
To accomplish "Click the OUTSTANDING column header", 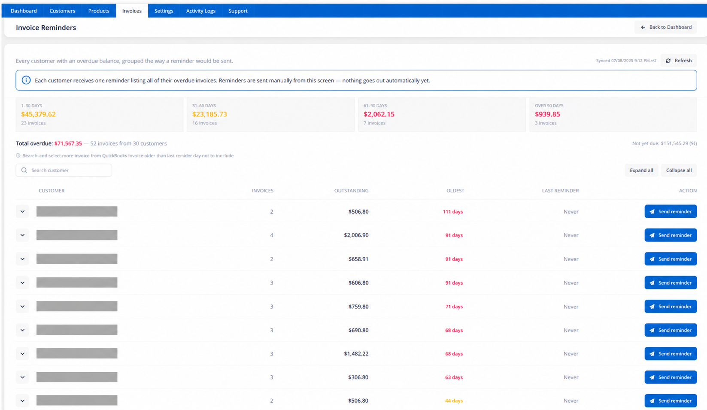I will point(351,191).
